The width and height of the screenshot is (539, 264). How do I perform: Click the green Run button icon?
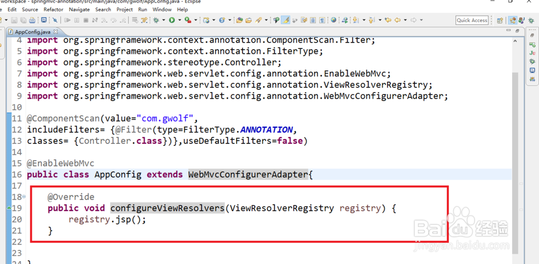click(x=172, y=20)
